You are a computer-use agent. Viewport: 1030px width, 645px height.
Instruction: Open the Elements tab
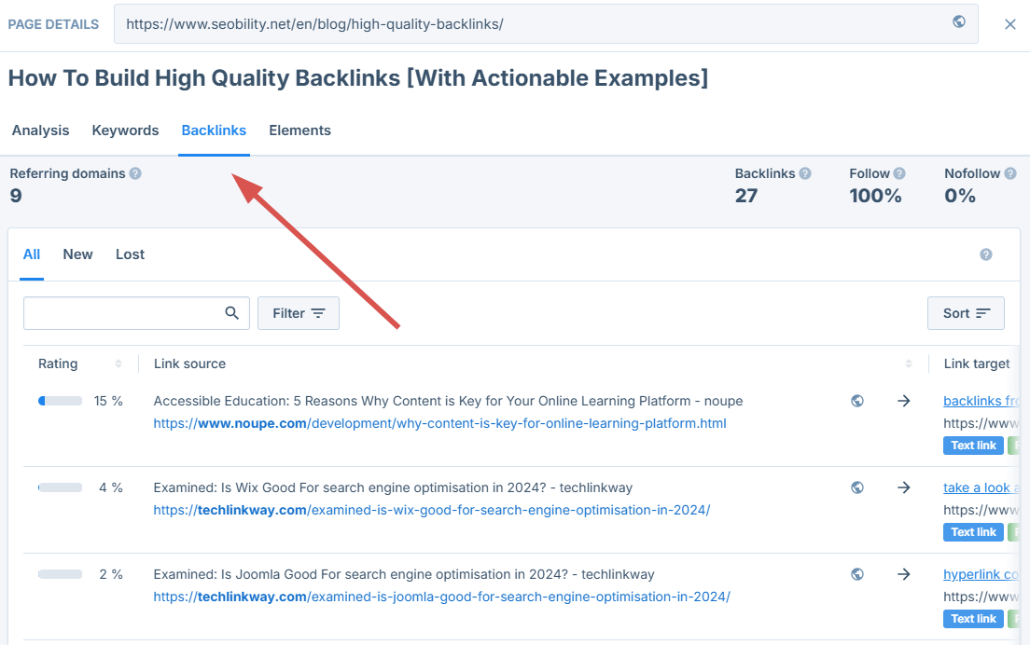[x=299, y=130]
